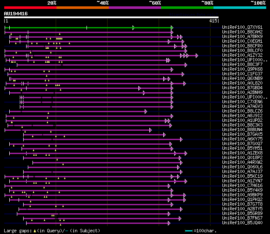Select the UniRef100_B8C3K3 label
The height and width of the screenshot is (234, 270).
coord(242,125)
